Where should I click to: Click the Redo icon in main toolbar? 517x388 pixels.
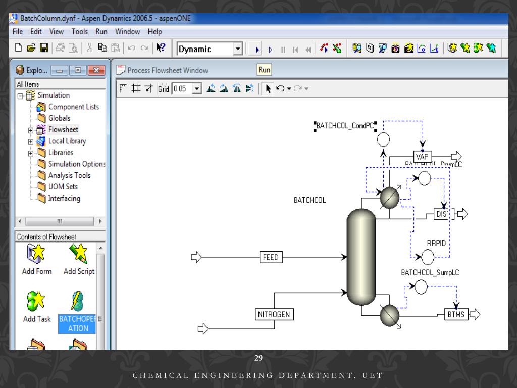[144, 48]
